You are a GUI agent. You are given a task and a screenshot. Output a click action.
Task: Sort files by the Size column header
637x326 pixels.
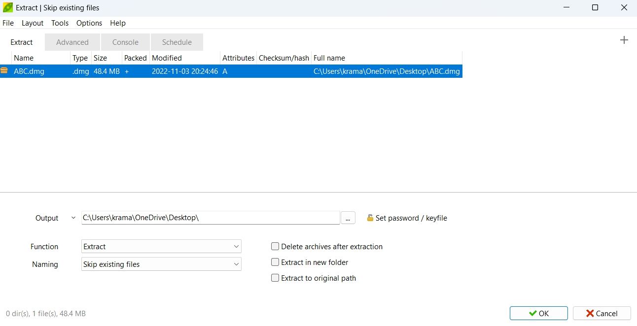100,58
